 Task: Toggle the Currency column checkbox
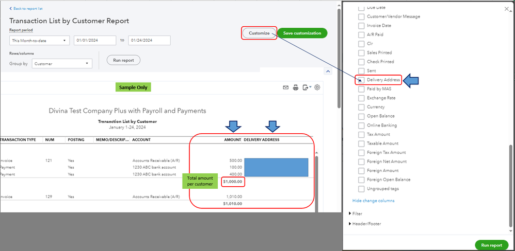coord(361,107)
